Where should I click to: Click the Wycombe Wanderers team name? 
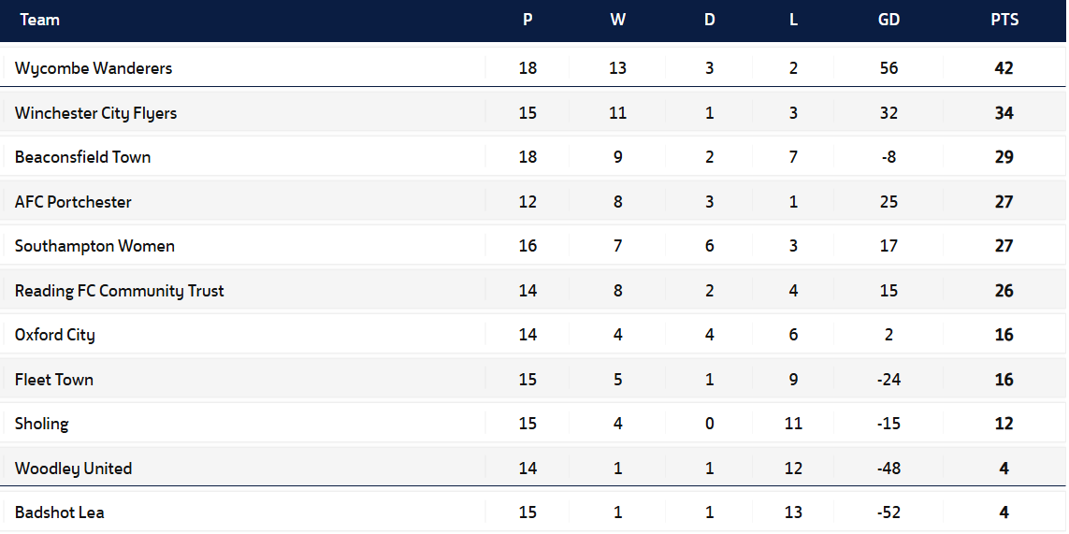94,68
